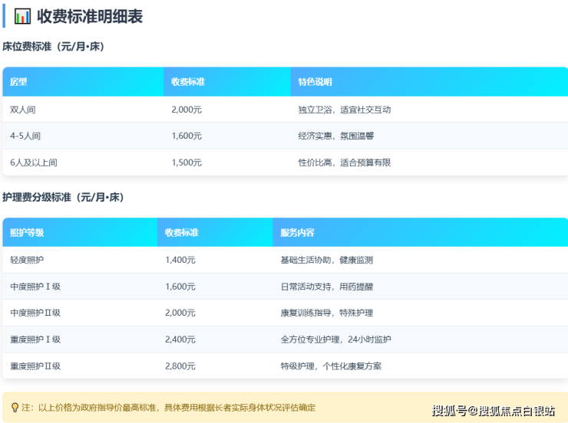The height and width of the screenshot is (423, 568).
Task: Select the 6人及以上间 row label
Action: pyautogui.click(x=34, y=162)
